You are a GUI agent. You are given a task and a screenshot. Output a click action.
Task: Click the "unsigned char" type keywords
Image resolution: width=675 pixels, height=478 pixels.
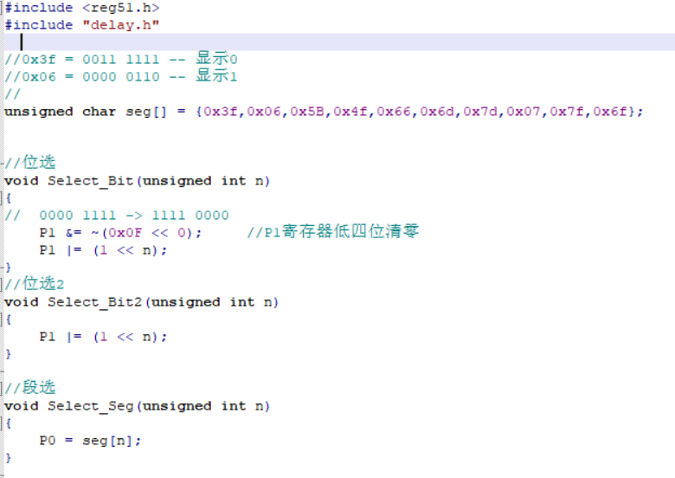point(61,112)
